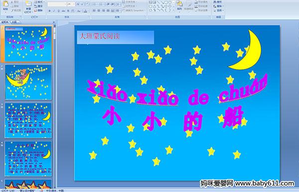Image resolution: width=299 pixels, height=192 pixels.
Task: Switch to the Slides pane tab
Action: pos(5,22)
